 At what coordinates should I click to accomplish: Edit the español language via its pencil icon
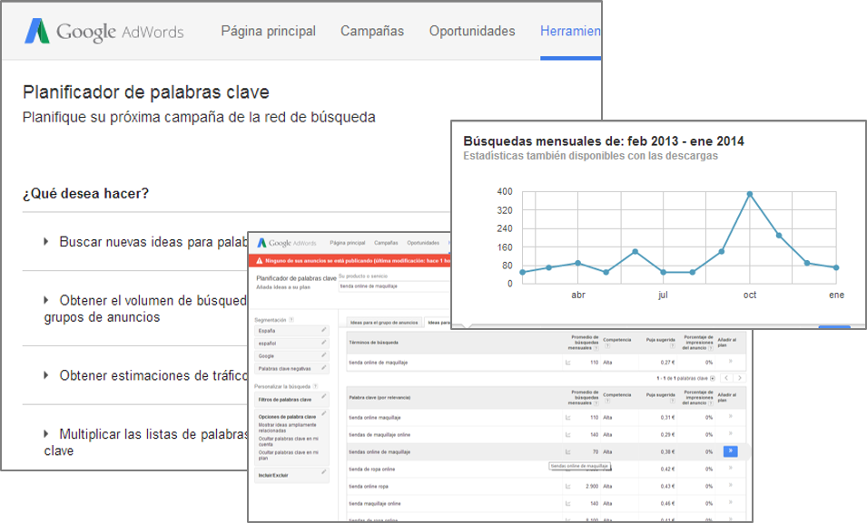[x=324, y=343]
